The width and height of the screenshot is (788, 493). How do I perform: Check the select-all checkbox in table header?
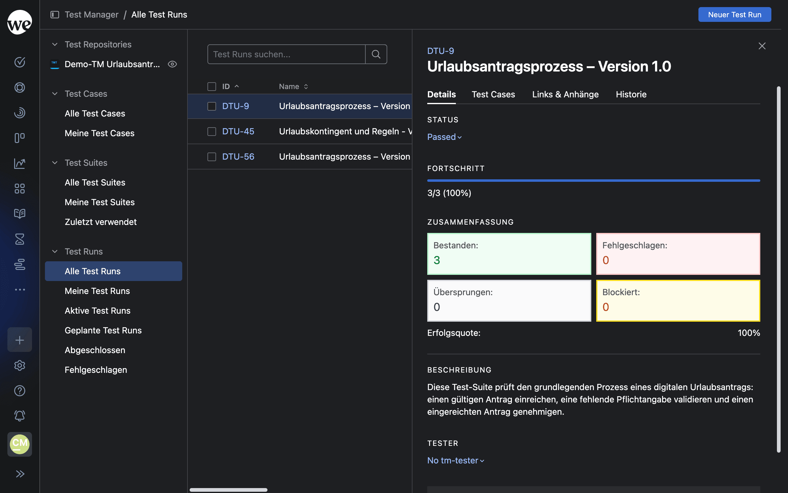pyautogui.click(x=212, y=86)
